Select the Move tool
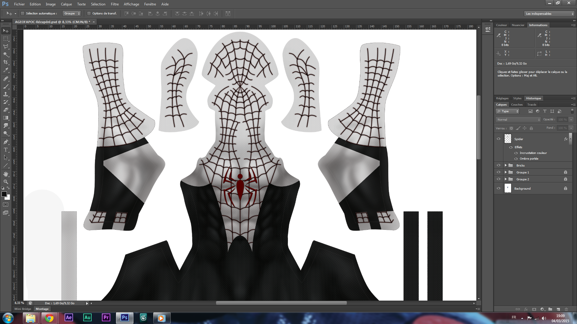 (x=6, y=31)
